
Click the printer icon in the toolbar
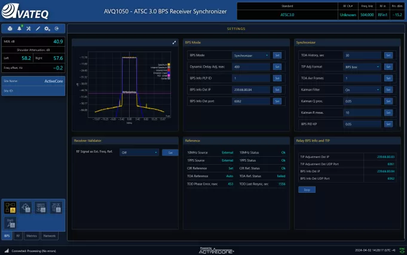pyautogui.click(x=10, y=29)
